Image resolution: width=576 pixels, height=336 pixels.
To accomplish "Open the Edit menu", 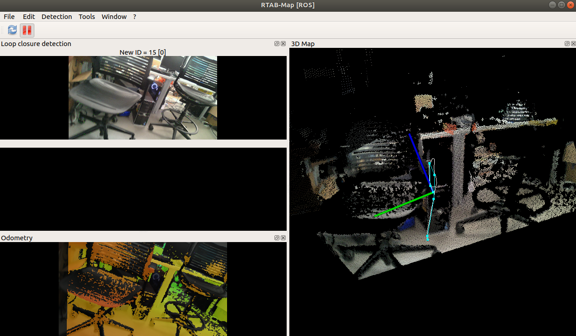I will tap(29, 17).
